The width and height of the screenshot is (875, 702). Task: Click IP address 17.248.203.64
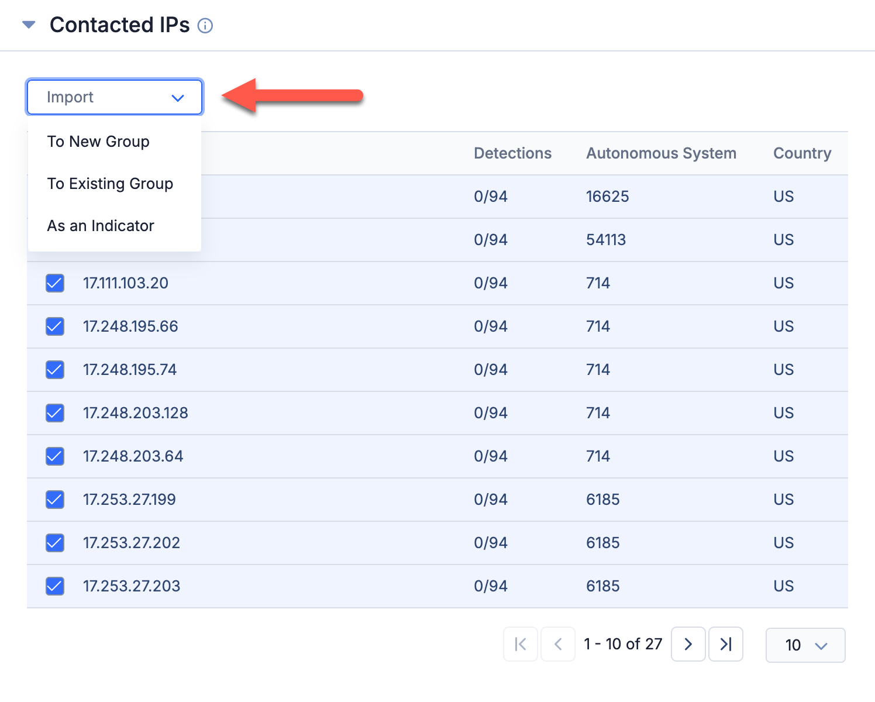pos(133,456)
